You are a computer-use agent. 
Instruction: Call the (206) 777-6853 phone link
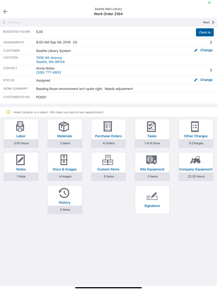click(x=49, y=73)
